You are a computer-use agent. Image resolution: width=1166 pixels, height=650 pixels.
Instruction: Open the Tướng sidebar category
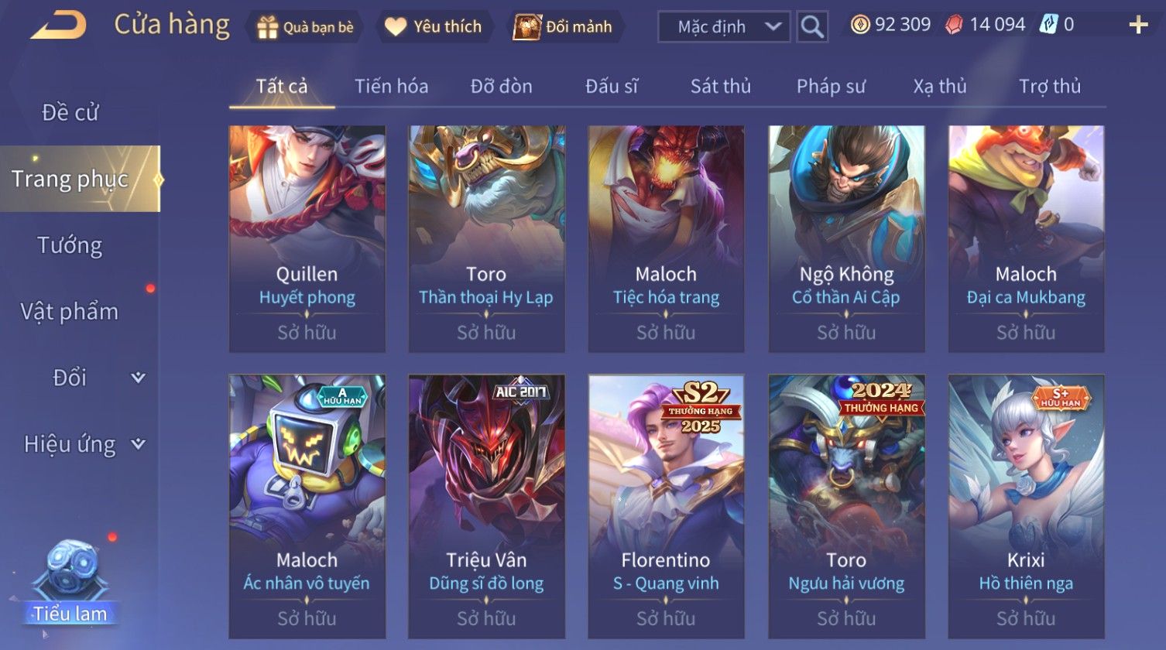tap(70, 245)
